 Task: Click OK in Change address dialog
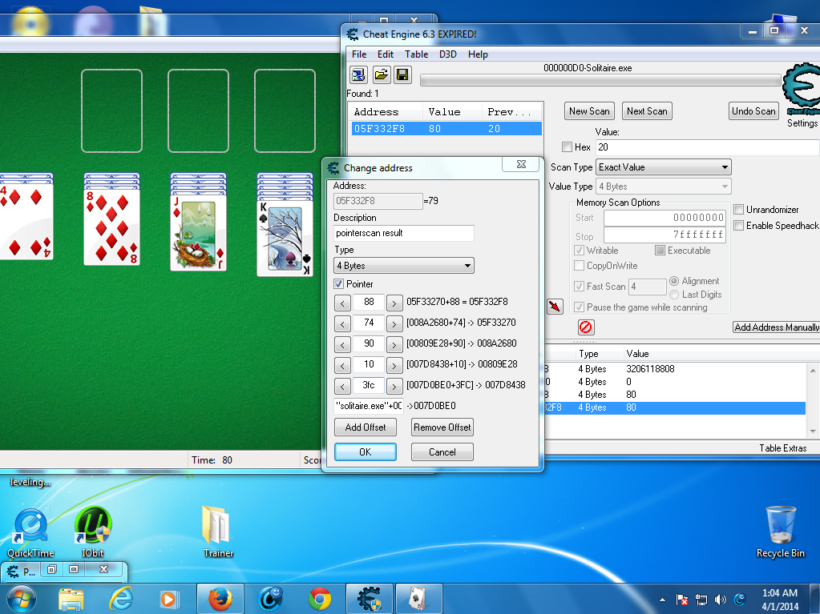pyautogui.click(x=365, y=451)
